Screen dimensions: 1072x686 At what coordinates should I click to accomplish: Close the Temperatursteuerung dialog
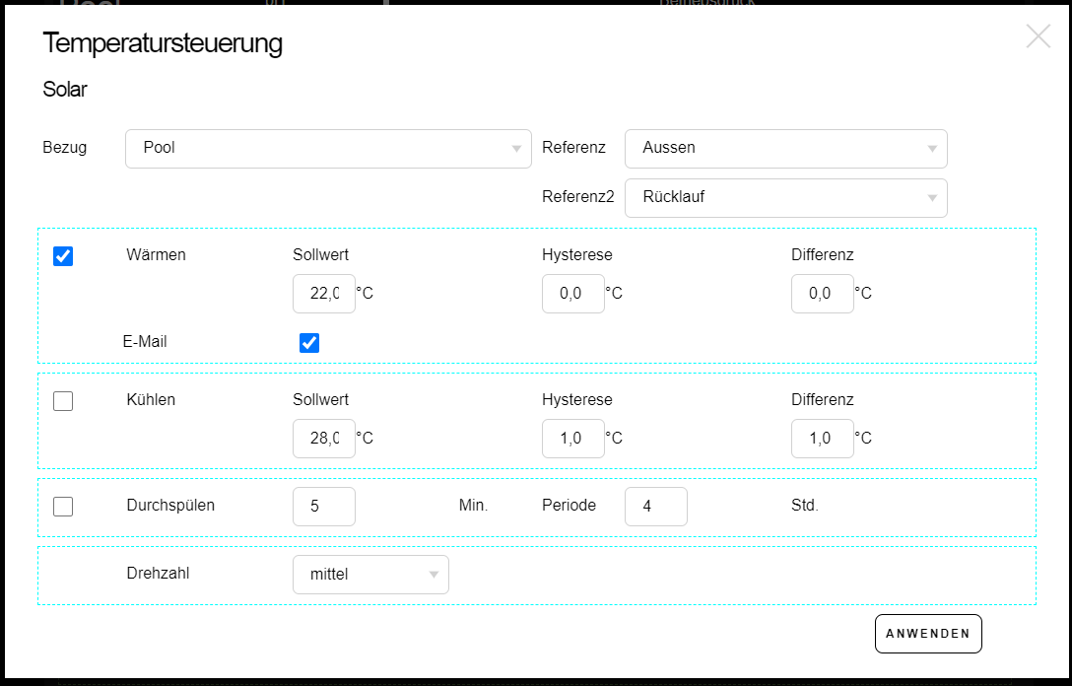[1038, 36]
